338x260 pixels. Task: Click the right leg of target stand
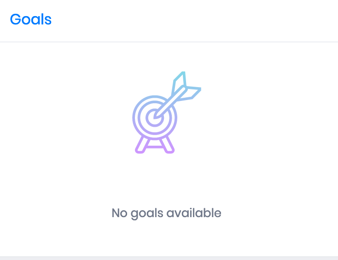(x=167, y=145)
